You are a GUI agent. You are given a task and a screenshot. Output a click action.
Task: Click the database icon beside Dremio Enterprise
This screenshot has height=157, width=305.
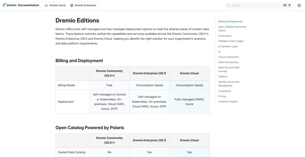pos(71,5)
